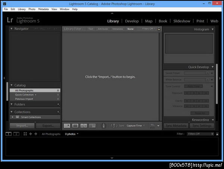
Task: Click the White Balance collapse triangle
Action: 212,80
